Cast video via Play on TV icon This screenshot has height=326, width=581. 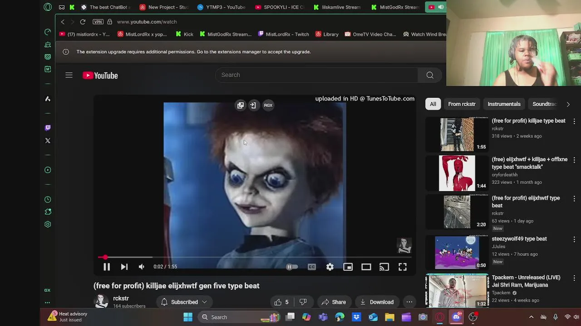(384, 267)
